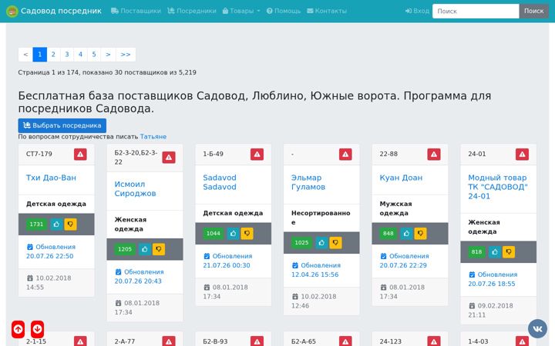Open the Поставщики menu item
Viewport: 555px width, 346px height.
(x=136, y=11)
